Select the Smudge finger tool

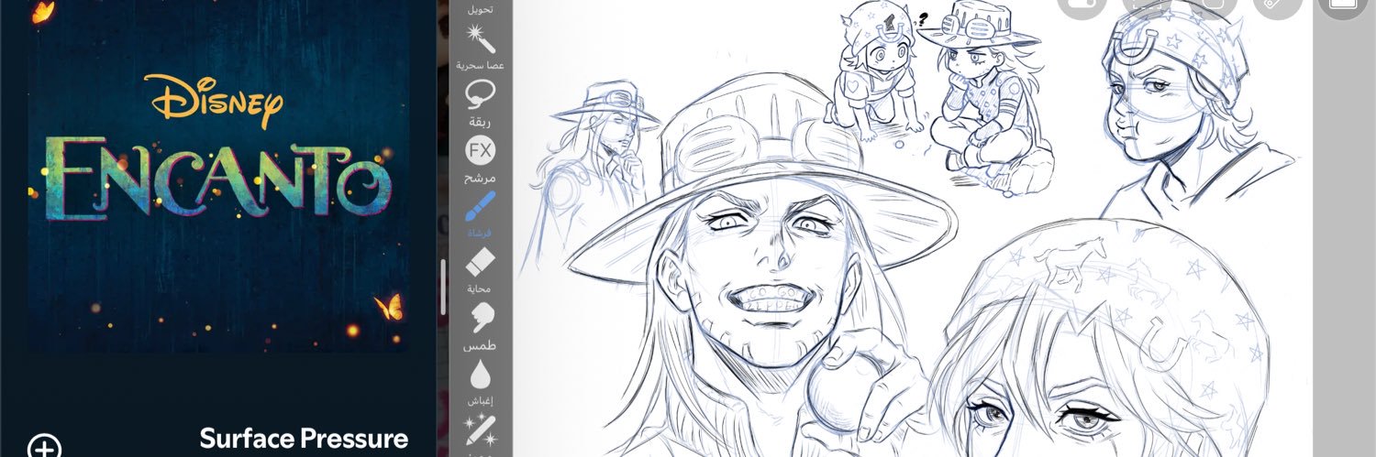(481, 319)
